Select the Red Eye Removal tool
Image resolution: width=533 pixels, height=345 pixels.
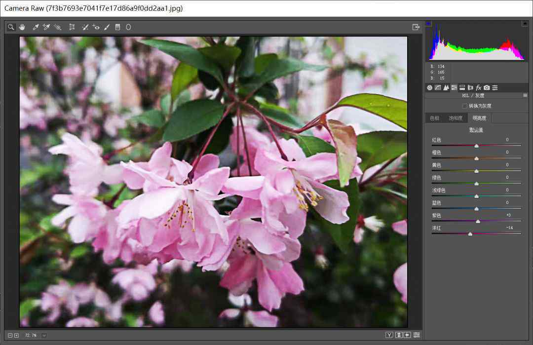click(96, 27)
